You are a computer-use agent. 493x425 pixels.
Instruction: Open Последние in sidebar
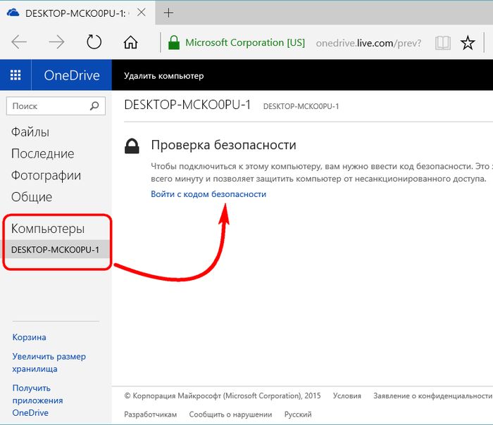(x=43, y=153)
